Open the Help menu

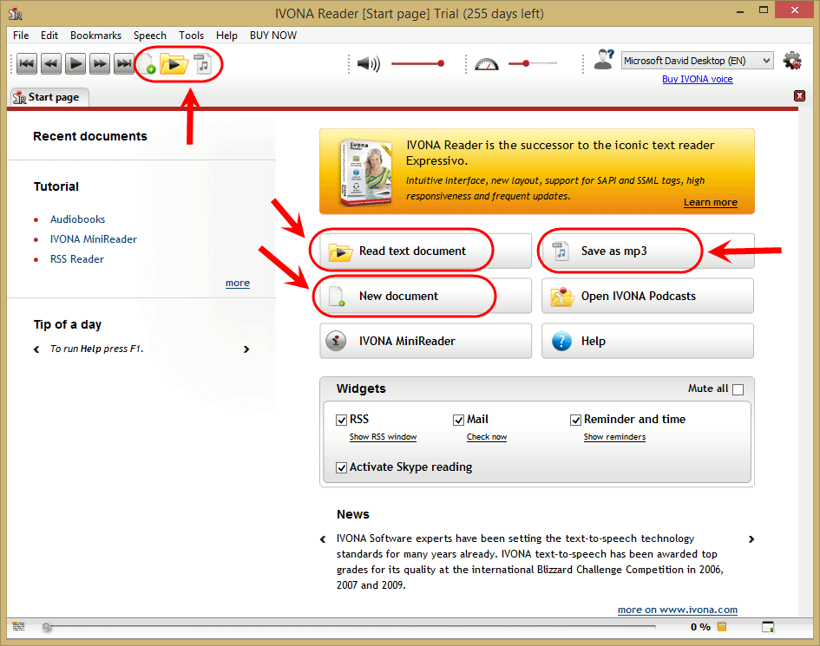click(226, 35)
